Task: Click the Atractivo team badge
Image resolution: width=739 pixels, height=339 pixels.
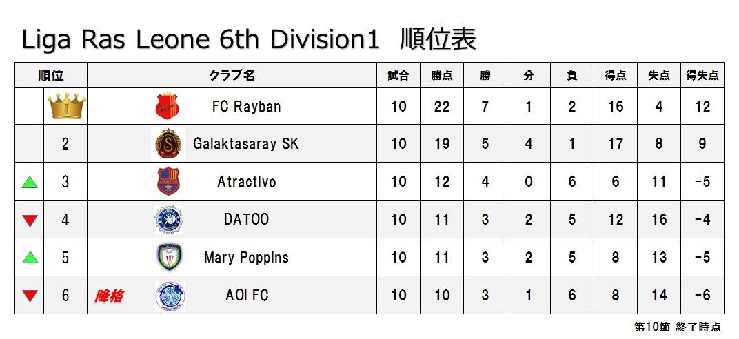Action: (168, 181)
